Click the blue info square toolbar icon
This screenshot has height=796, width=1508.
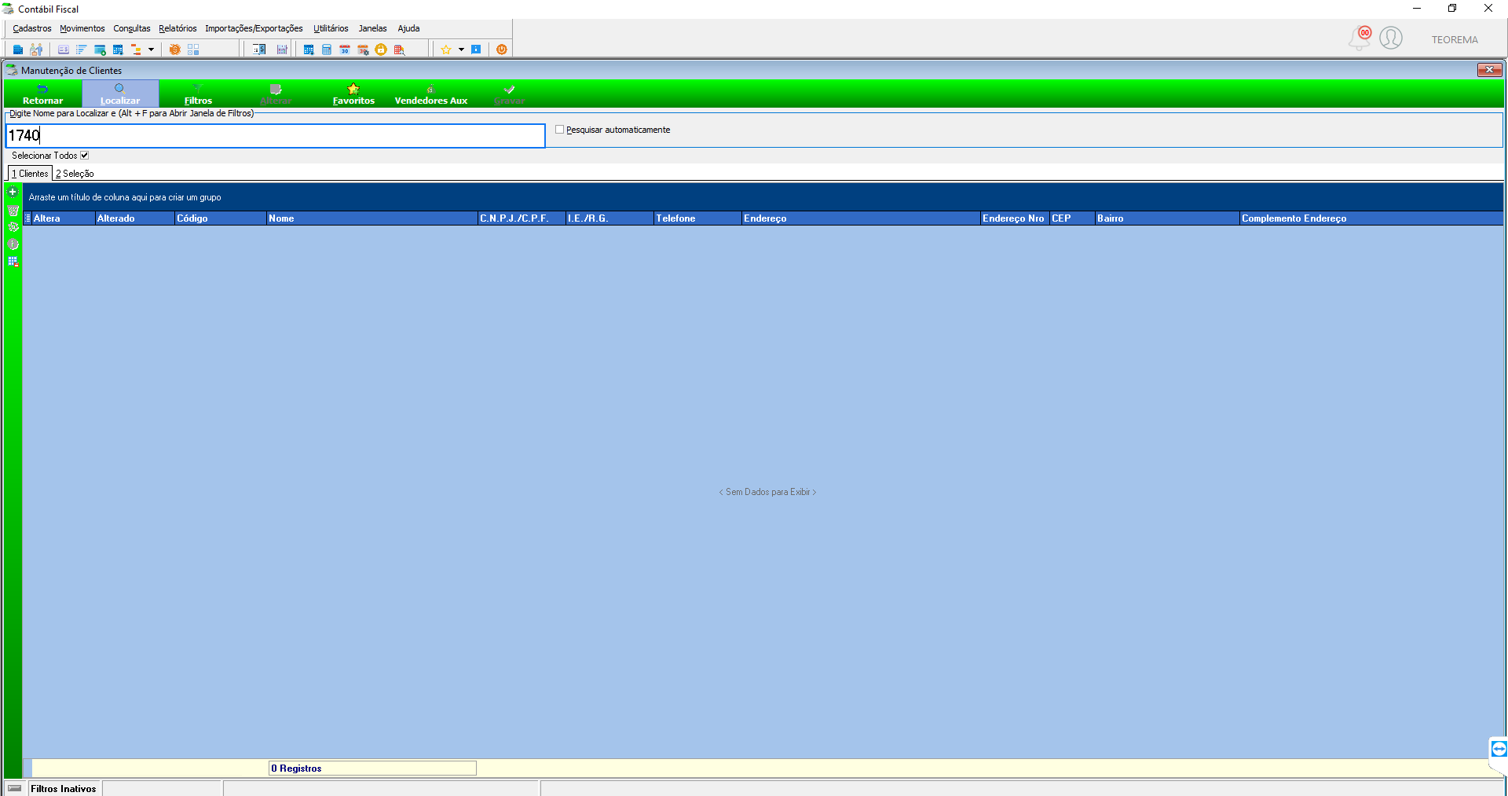476,50
